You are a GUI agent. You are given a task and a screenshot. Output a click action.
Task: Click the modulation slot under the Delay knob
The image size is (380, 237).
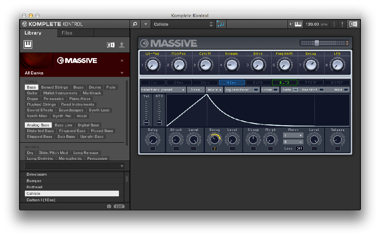pyautogui.click(x=153, y=148)
